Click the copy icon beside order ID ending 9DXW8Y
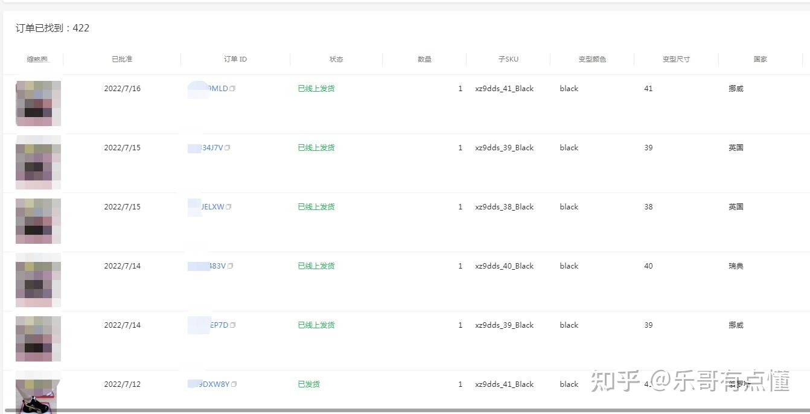 (x=234, y=384)
